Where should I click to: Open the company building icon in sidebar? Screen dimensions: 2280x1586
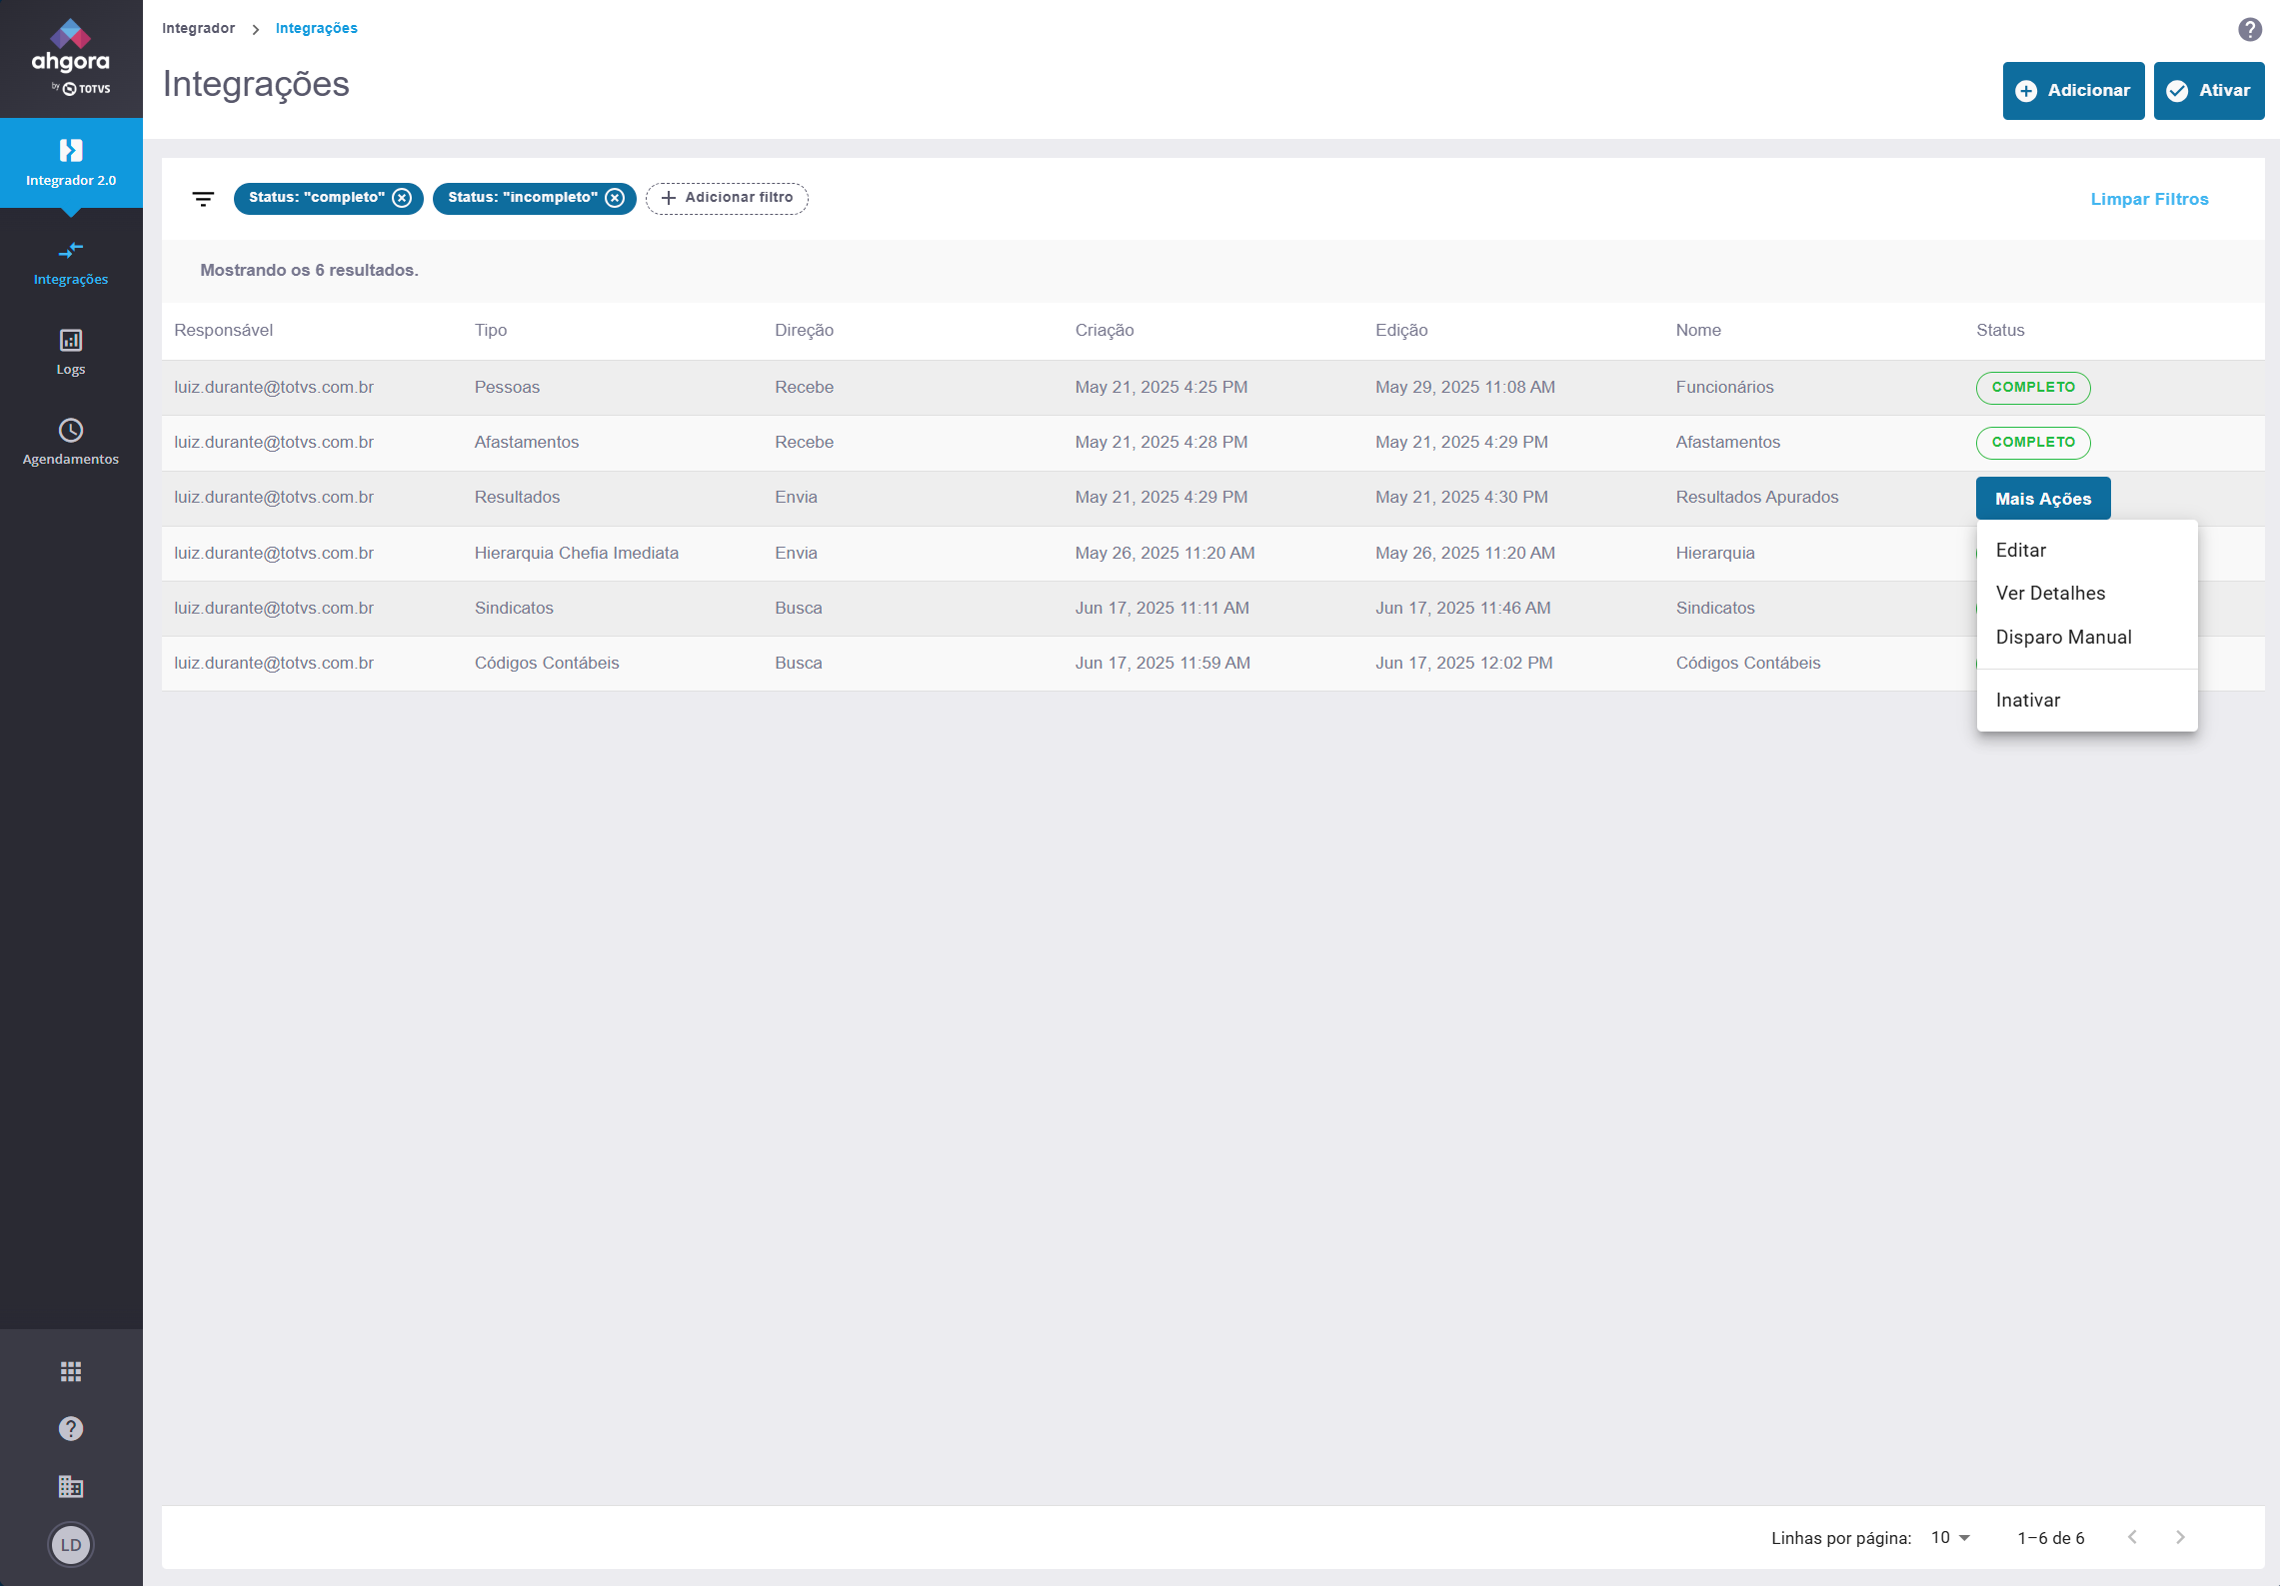click(x=71, y=1486)
